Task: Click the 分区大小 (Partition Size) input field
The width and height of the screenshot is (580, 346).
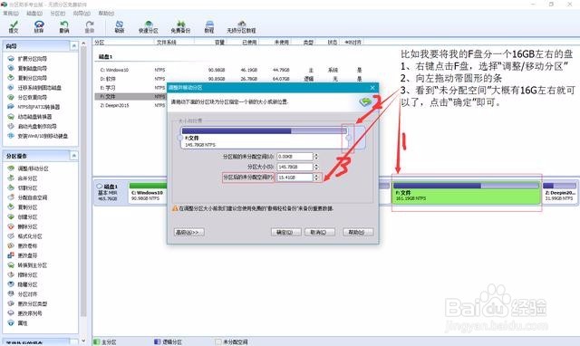Action: 295,167
